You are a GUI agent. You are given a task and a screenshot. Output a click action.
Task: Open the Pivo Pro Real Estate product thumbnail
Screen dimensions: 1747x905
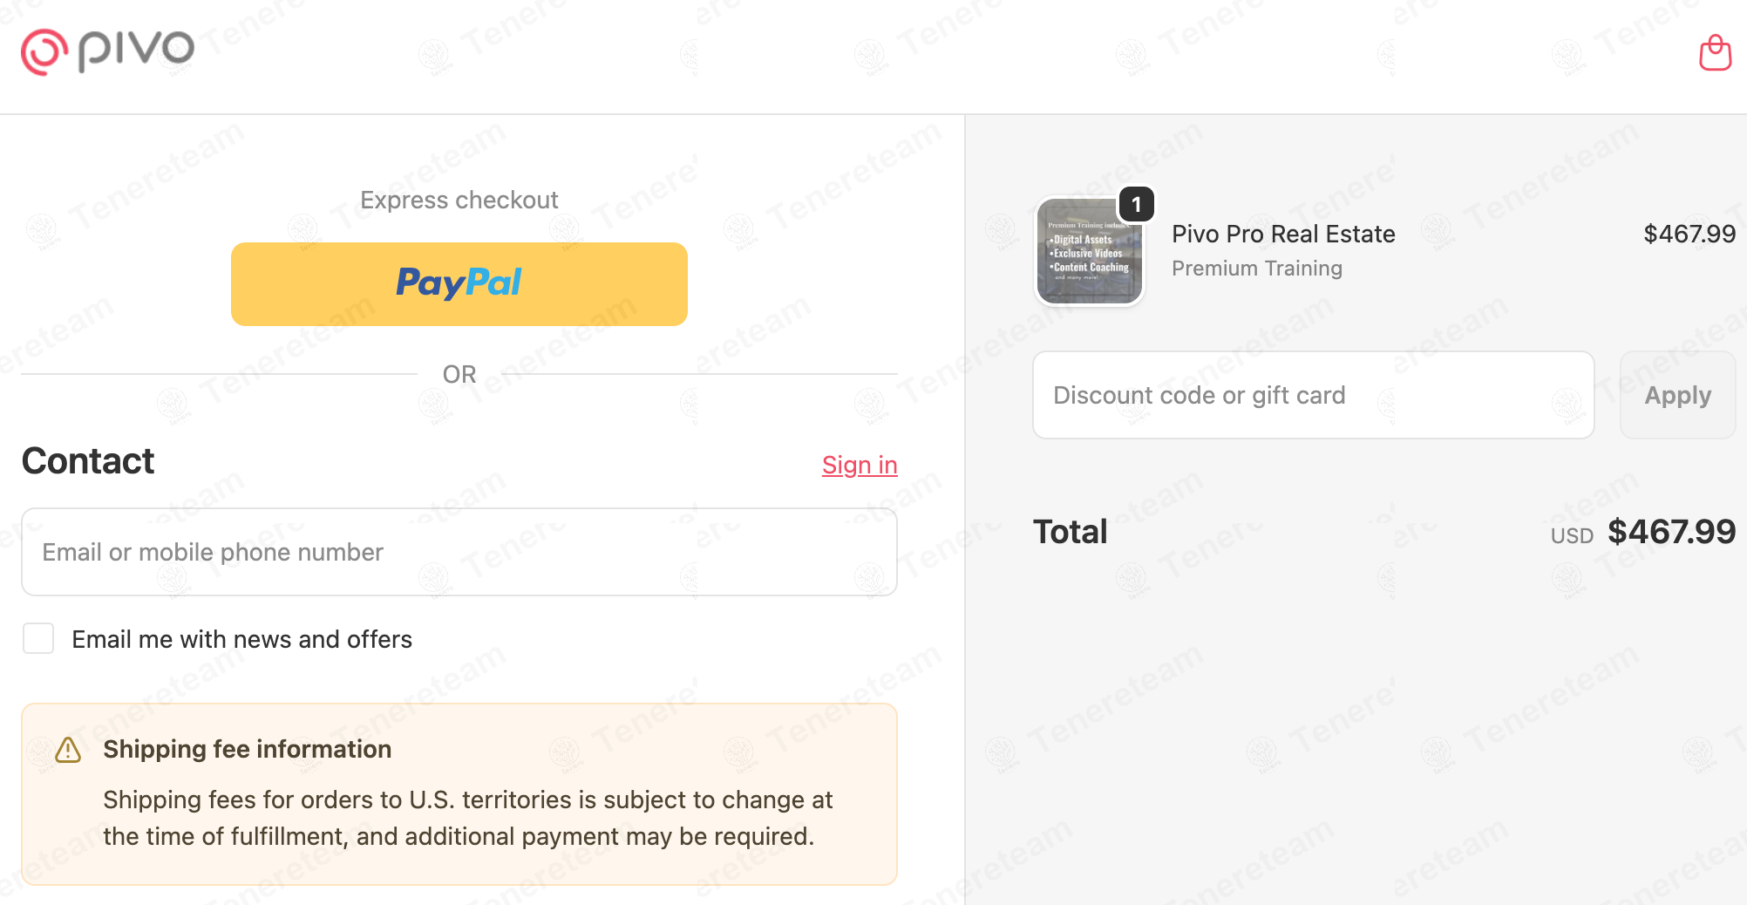[1090, 251]
